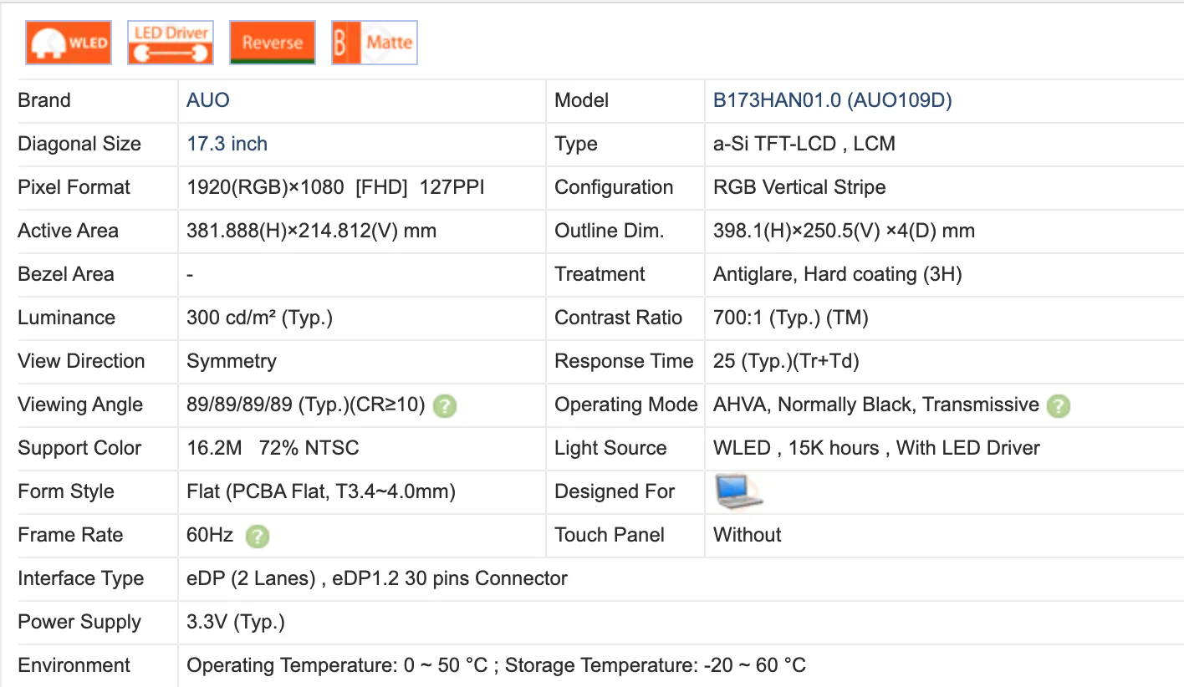Open help icon next to 60Hz frame rate
1184x687 pixels.
258,537
